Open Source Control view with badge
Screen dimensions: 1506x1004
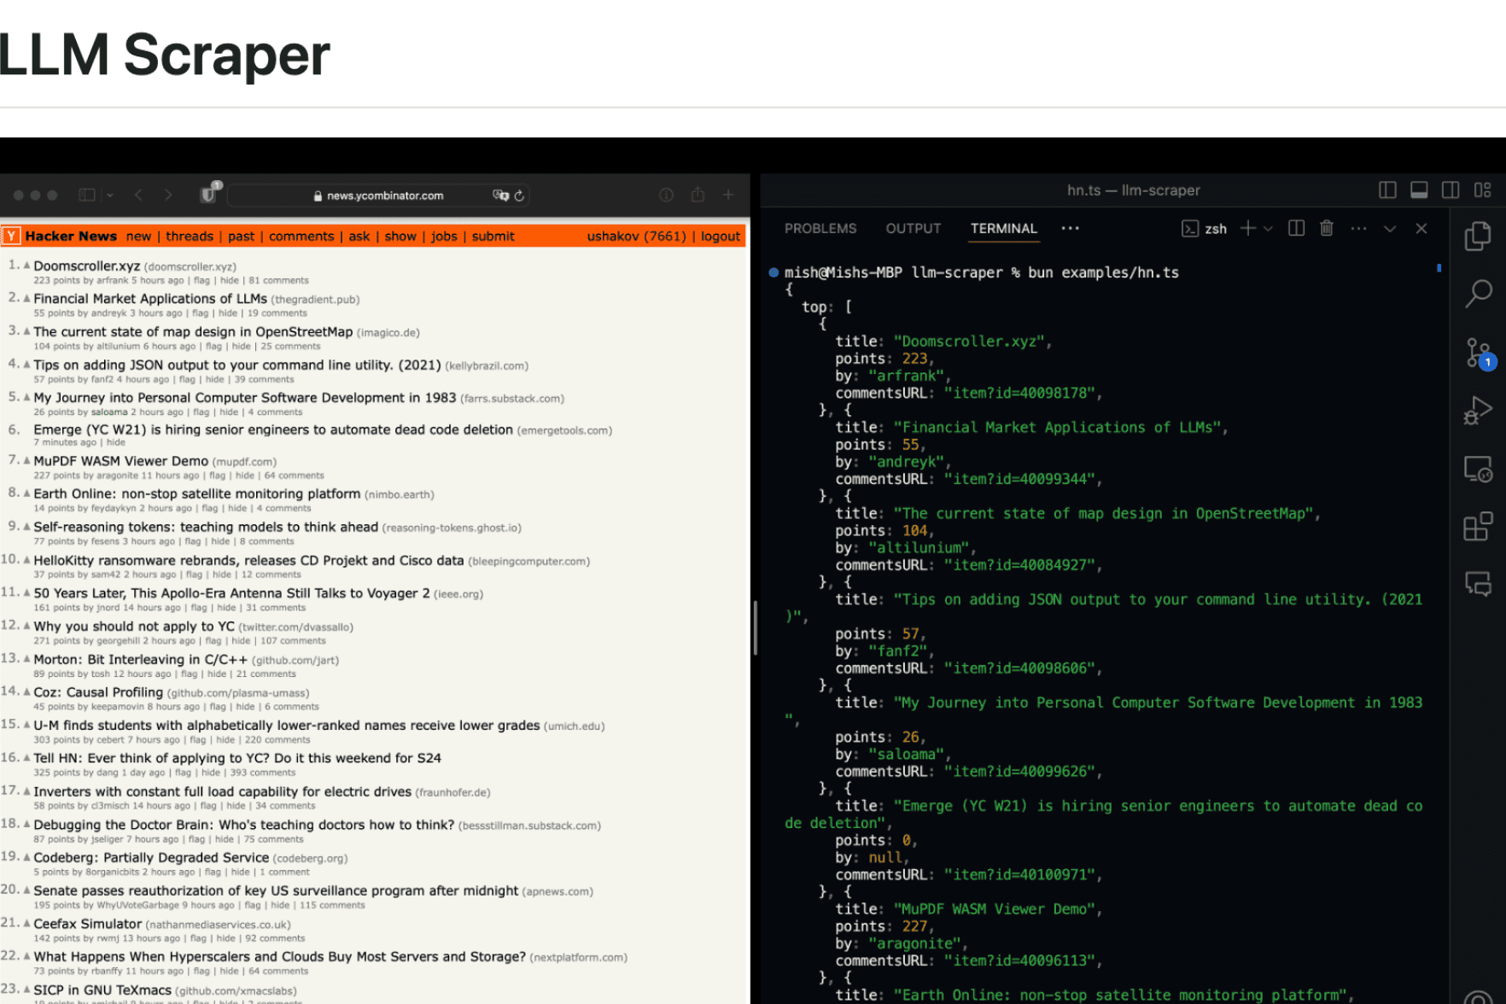coord(1480,352)
